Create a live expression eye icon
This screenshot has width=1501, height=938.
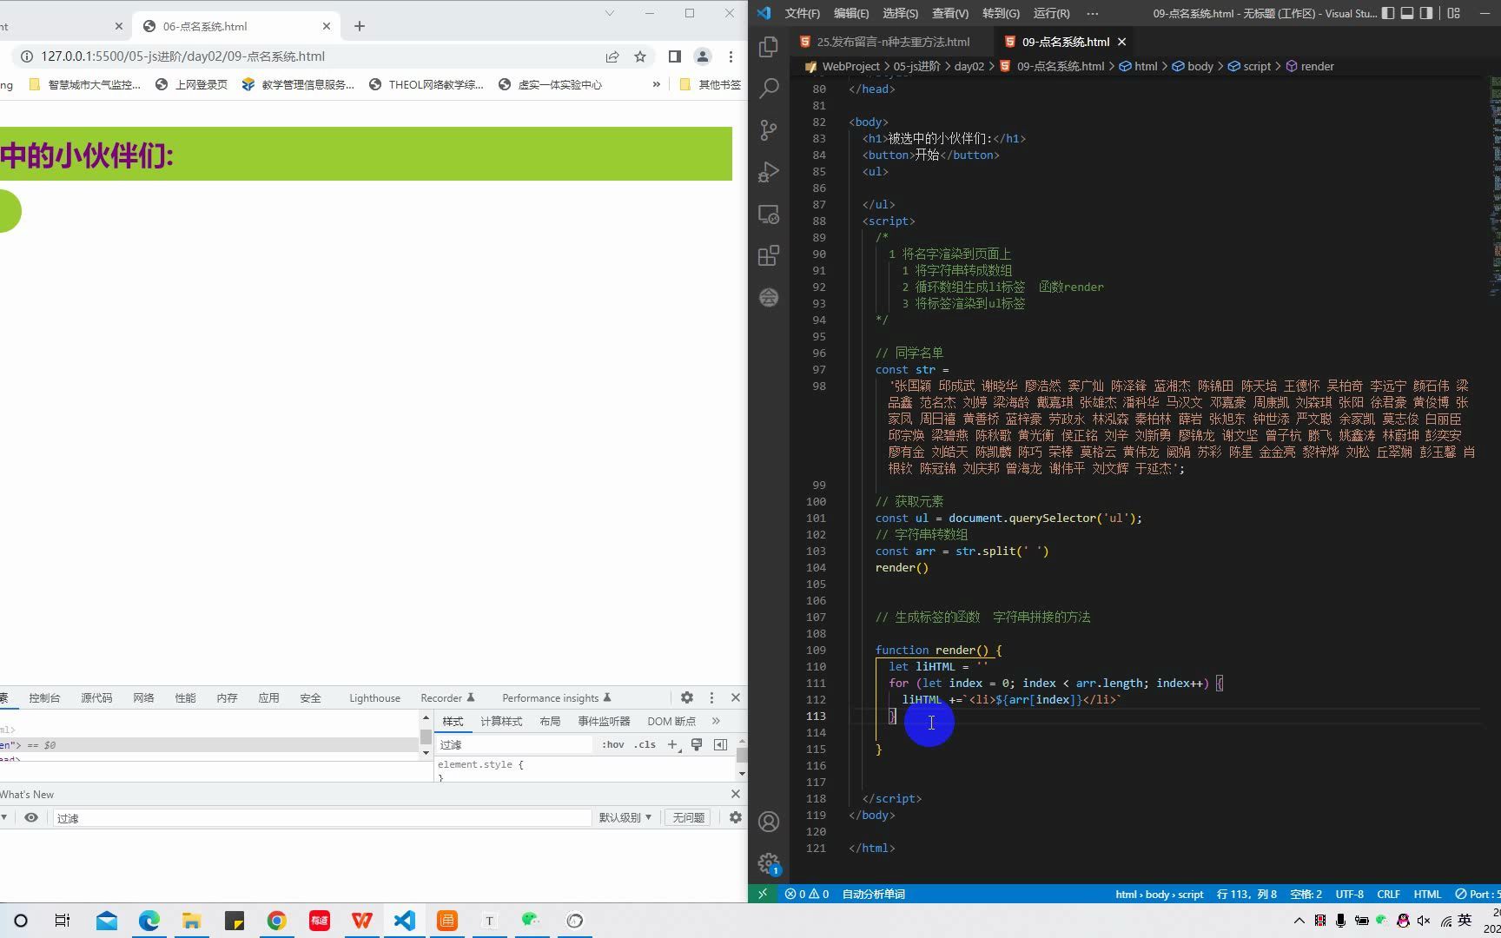[x=31, y=817]
